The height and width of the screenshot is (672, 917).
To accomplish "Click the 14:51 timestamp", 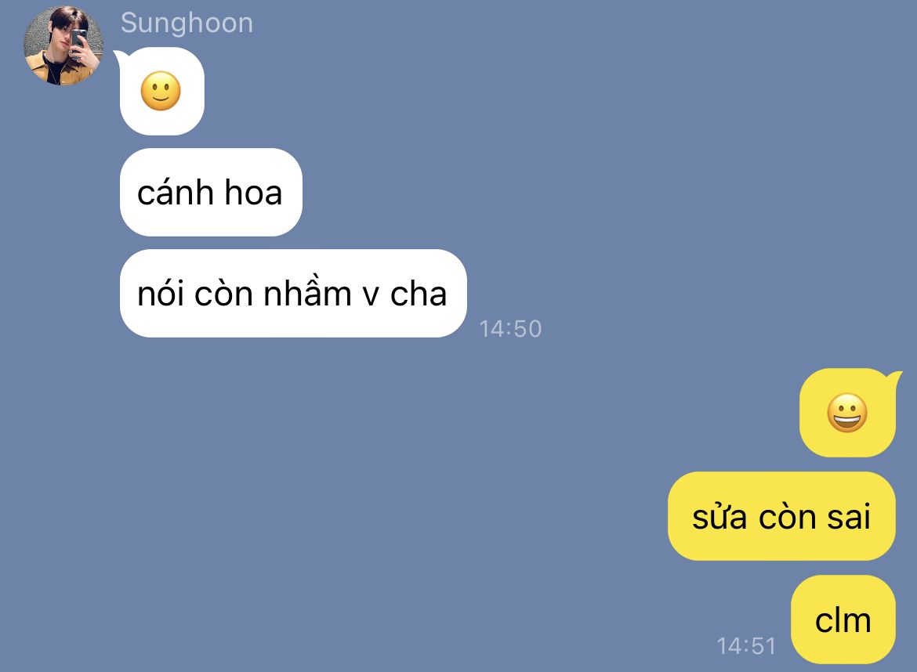I will (746, 645).
